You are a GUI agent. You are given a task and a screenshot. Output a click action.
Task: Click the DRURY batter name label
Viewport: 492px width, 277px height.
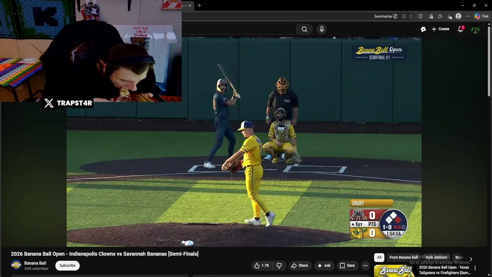pyautogui.click(x=371, y=203)
